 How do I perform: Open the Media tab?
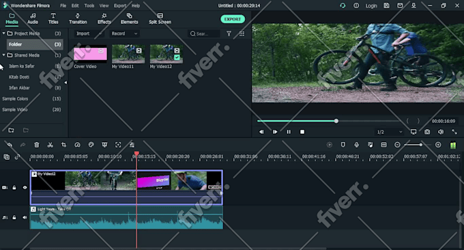pyautogui.click(x=12, y=18)
